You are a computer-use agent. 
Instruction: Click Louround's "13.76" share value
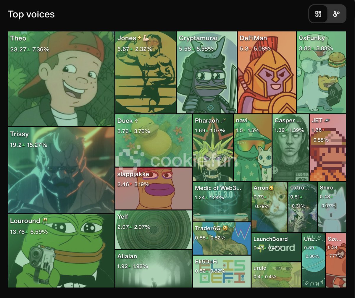[17, 232]
